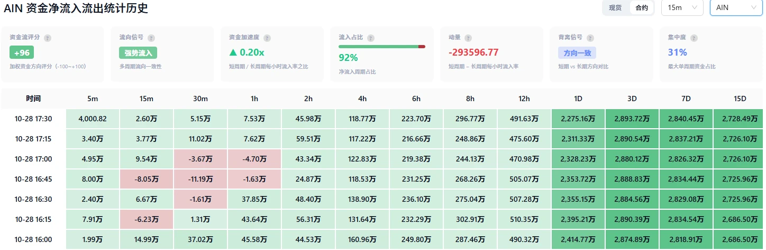Click the 流入占比 progress bar
The height and width of the screenshot is (250, 766).
click(x=382, y=47)
